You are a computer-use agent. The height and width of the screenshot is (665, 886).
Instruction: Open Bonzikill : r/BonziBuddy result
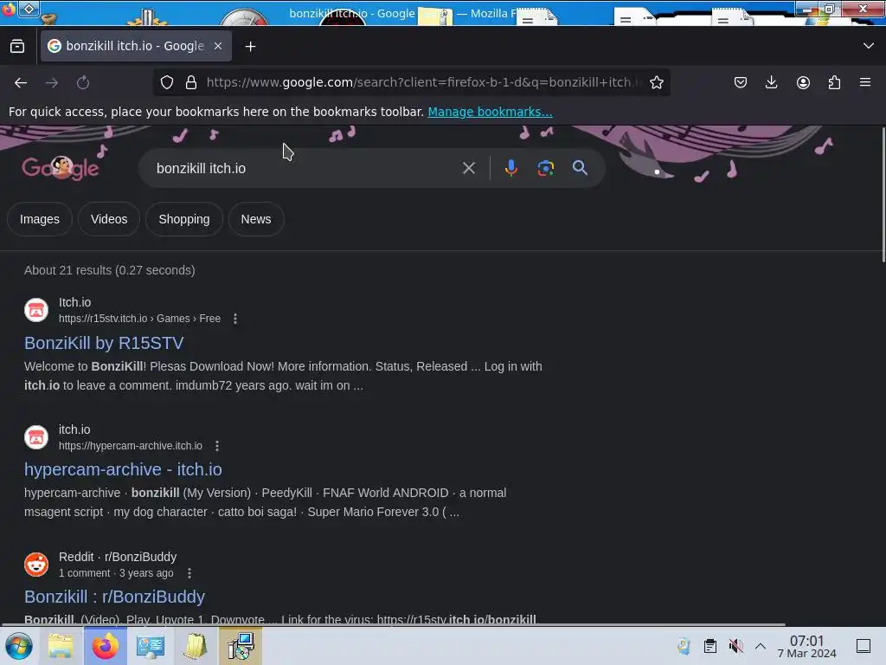click(x=115, y=597)
